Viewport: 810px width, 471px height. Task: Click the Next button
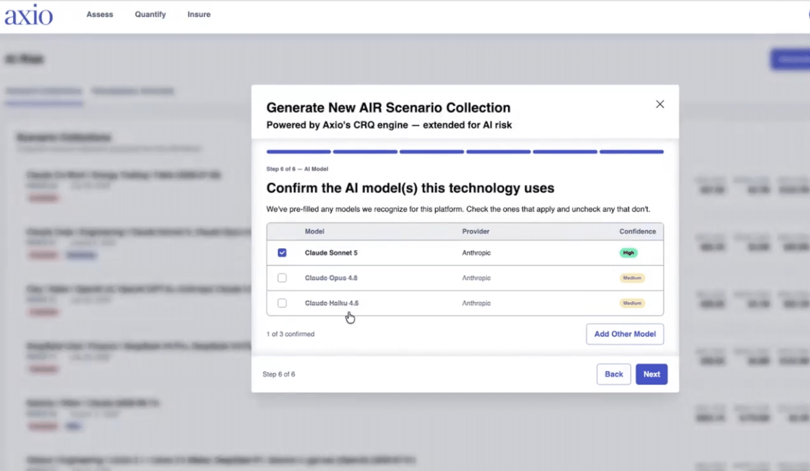pyautogui.click(x=651, y=374)
